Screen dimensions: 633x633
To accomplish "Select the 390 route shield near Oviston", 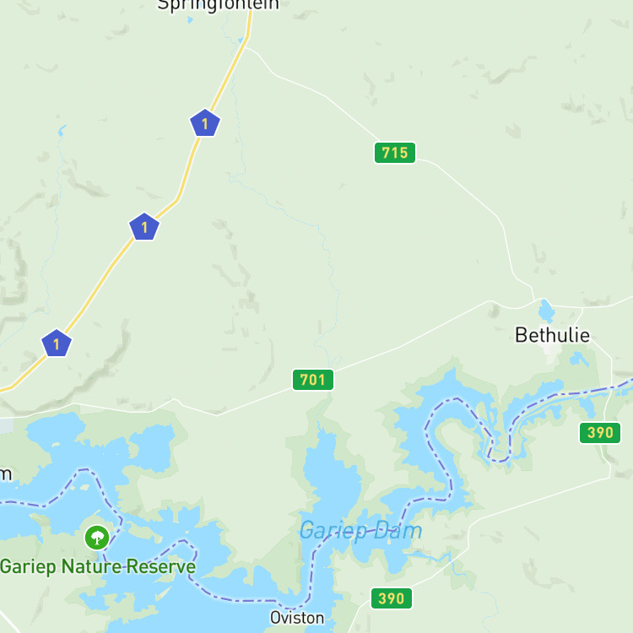I will pos(391,598).
